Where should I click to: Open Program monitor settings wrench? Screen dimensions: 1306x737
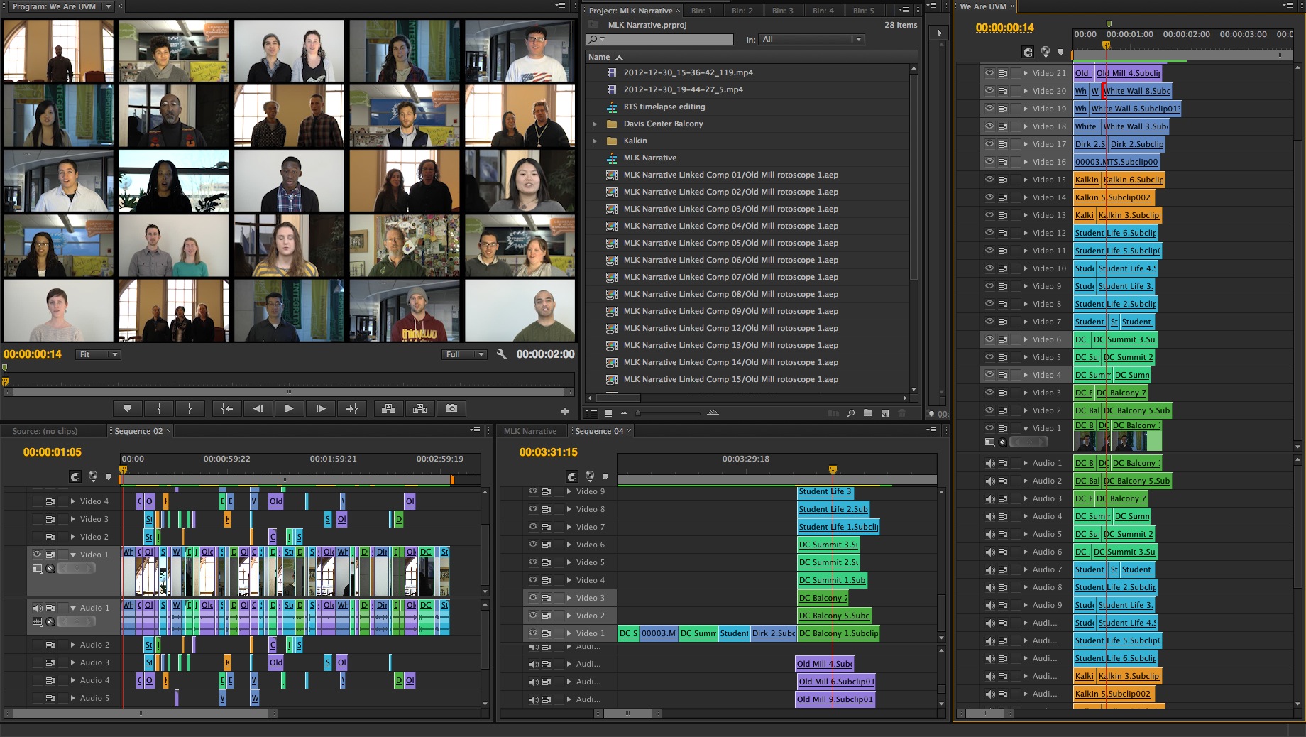501,354
